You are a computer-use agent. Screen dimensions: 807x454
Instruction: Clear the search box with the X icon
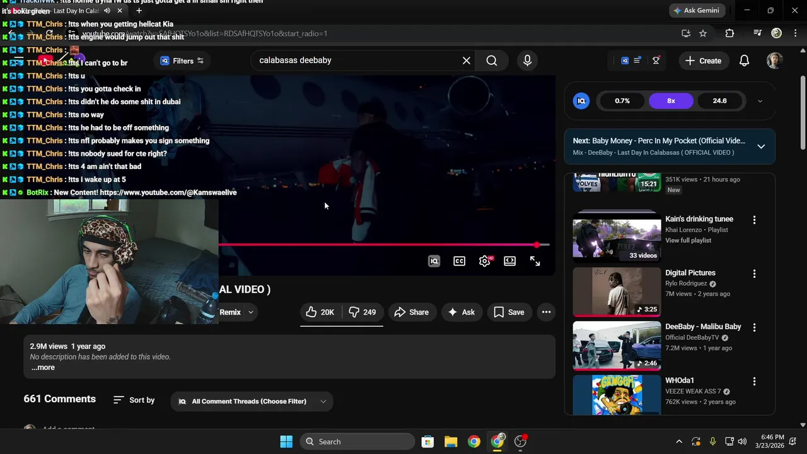pyautogui.click(x=467, y=61)
